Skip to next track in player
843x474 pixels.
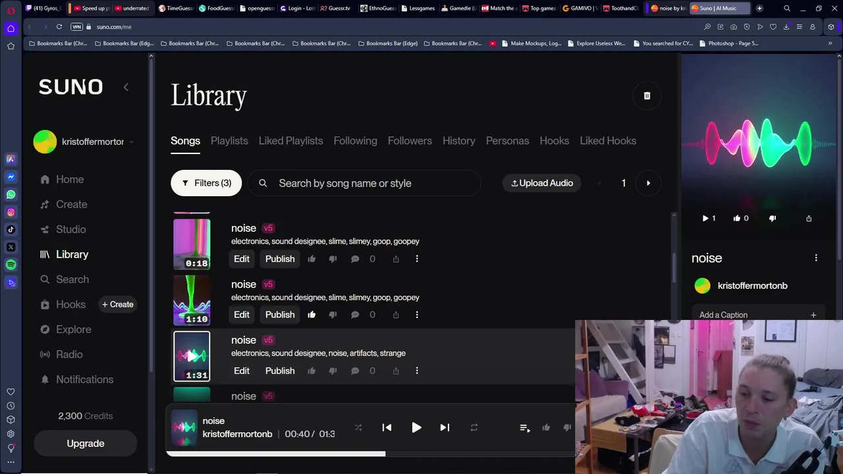(x=445, y=427)
